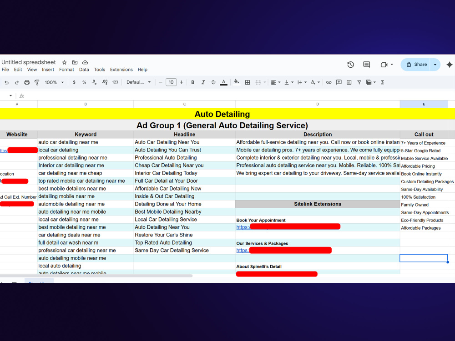Open the fill color bucket

click(237, 82)
